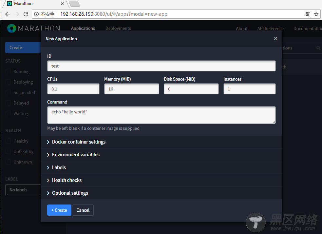
Task: Bookmark page with the star icon
Action: tap(316, 14)
